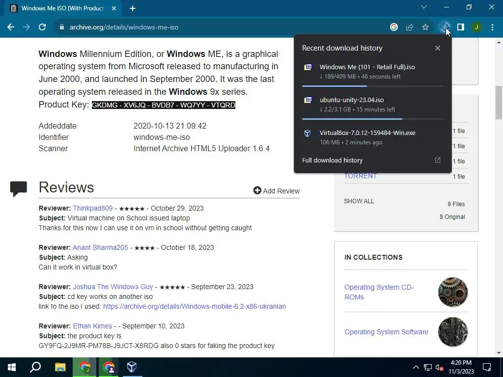Click SHOW ALL files
Viewport: 503px width, 377px height.
[359, 201]
